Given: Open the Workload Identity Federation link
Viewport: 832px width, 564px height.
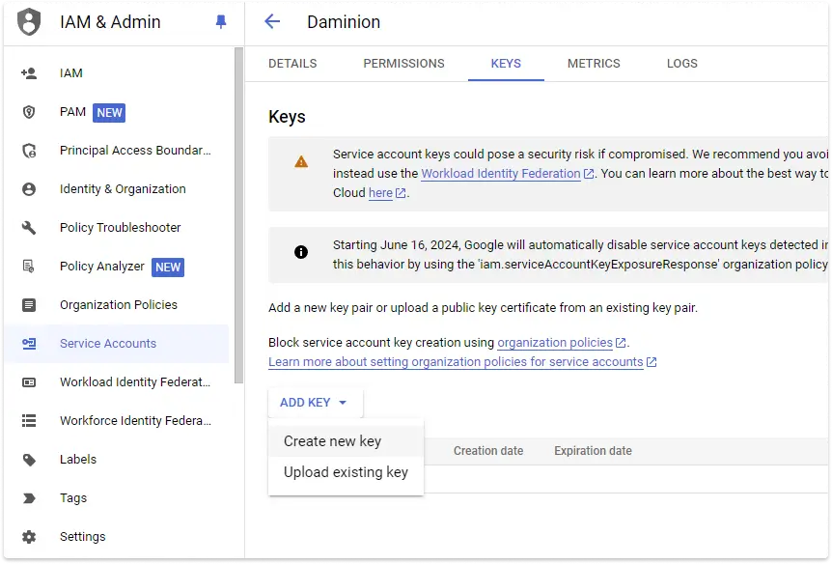Looking at the screenshot, I should tap(500, 174).
